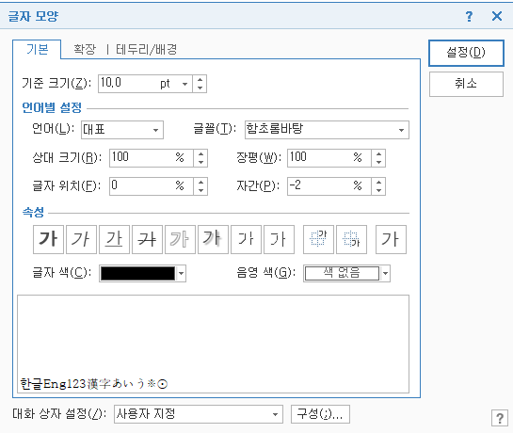This screenshot has height=433, width=513.
Task: Click the help icon at bottom right corner
Action: (x=500, y=418)
